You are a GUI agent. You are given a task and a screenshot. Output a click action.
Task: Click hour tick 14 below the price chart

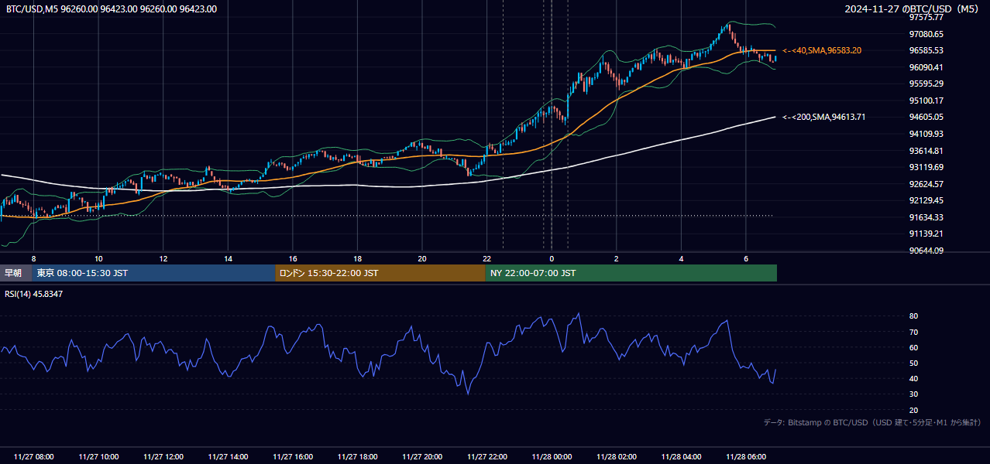pyautogui.click(x=228, y=258)
